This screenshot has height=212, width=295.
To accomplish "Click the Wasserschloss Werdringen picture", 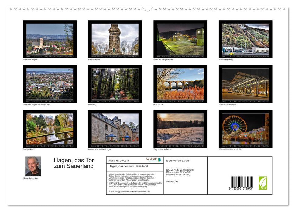I will click(x=115, y=128).
